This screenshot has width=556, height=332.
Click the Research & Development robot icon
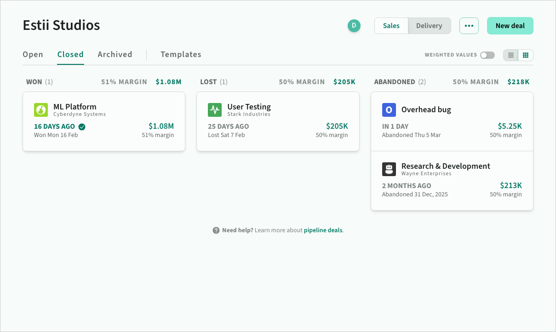coord(389,169)
